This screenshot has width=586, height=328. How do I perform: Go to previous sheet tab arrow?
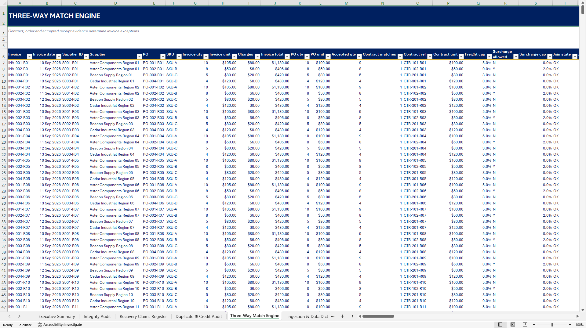9,316
